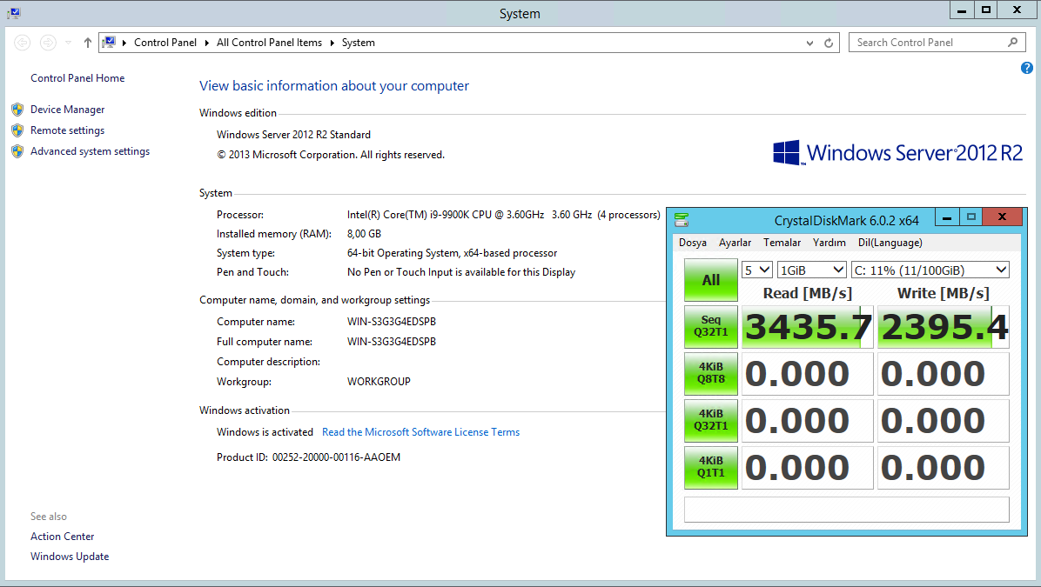This screenshot has height=587, width=1041.
Task: Expand the root arrow before Control Panel
Action: click(x=124, y=43)
